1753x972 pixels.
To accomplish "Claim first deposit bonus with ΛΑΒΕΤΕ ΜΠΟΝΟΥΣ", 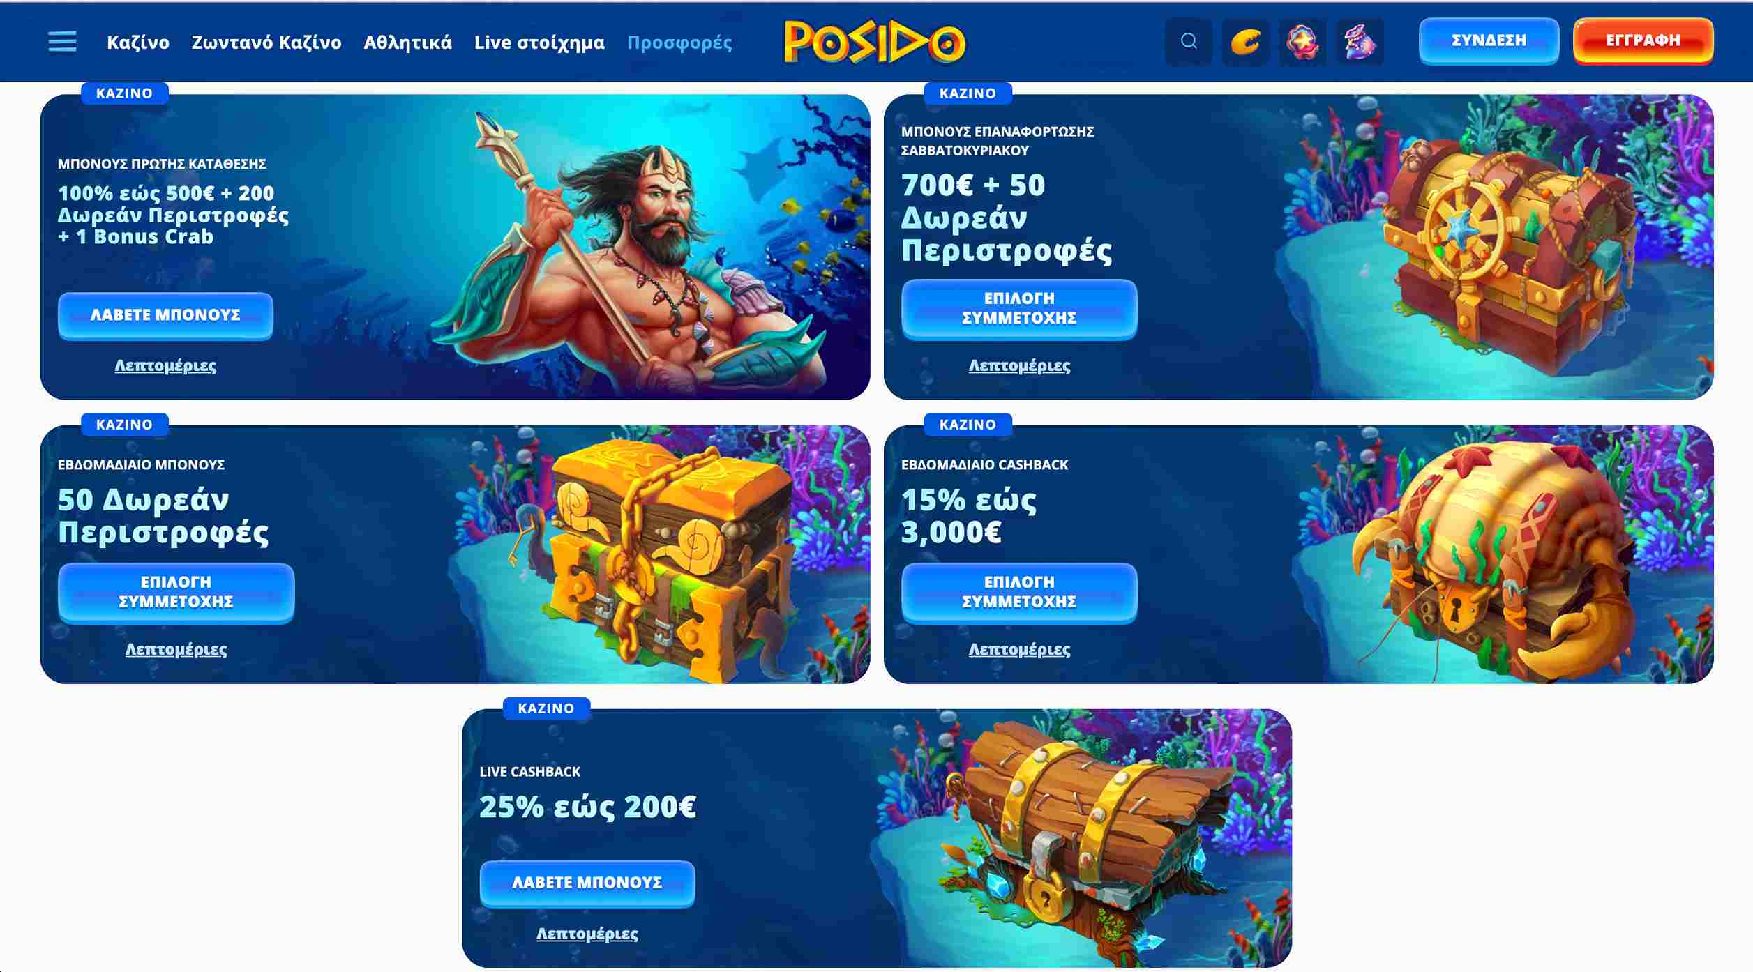I will pyautogui.click(x=165, y=315).
